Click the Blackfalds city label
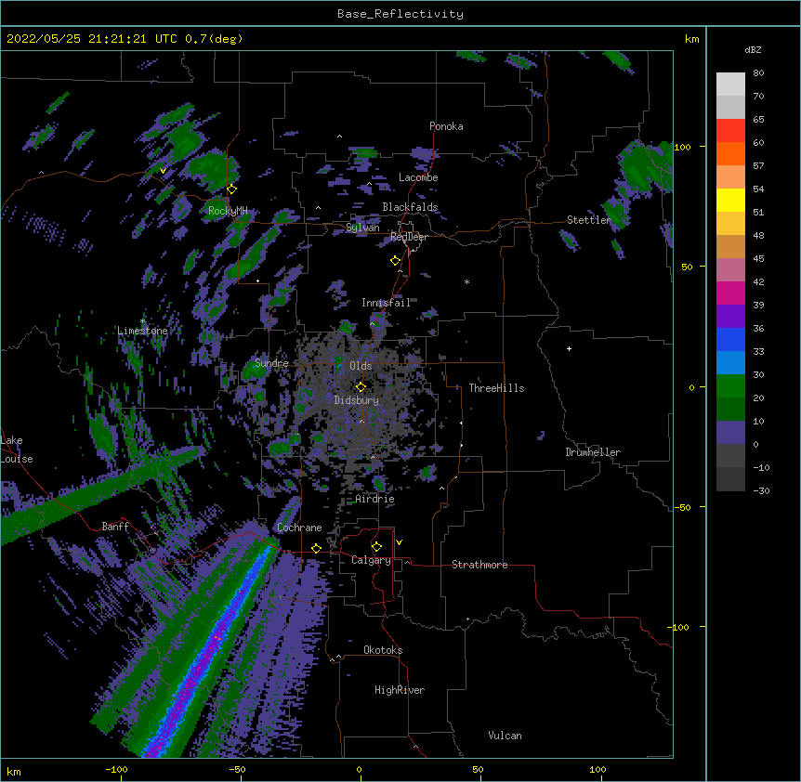The image size is (801, 782). coord(410,207)
